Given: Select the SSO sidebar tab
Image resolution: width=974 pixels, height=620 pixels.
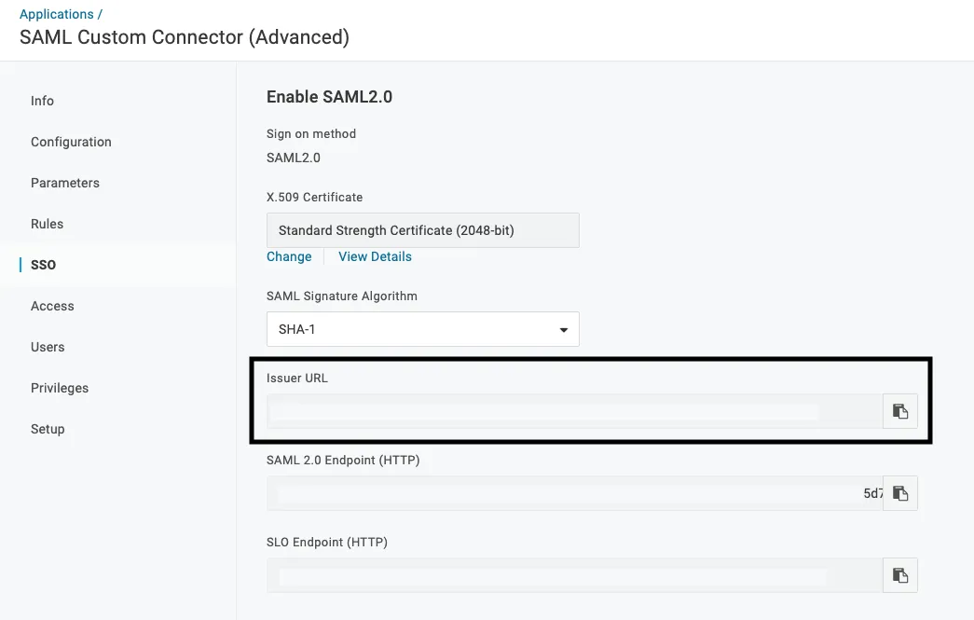Looking at the screenshot, I should pos(44,265).
